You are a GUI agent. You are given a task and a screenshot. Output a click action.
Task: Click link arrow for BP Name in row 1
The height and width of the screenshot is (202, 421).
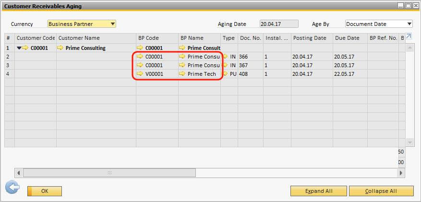[182, 48]
